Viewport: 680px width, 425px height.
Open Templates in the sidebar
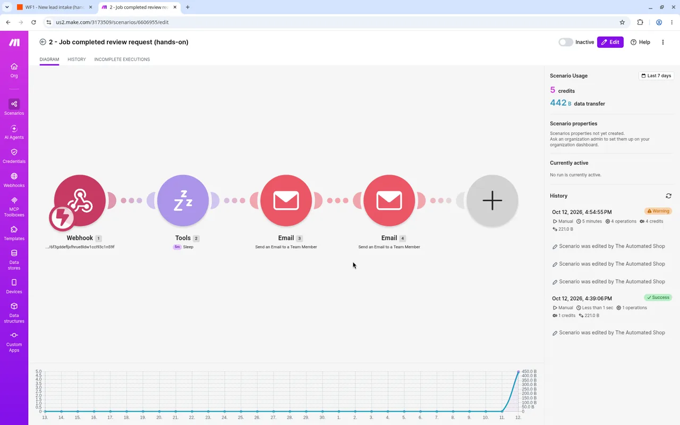click(x=14, y=234)
